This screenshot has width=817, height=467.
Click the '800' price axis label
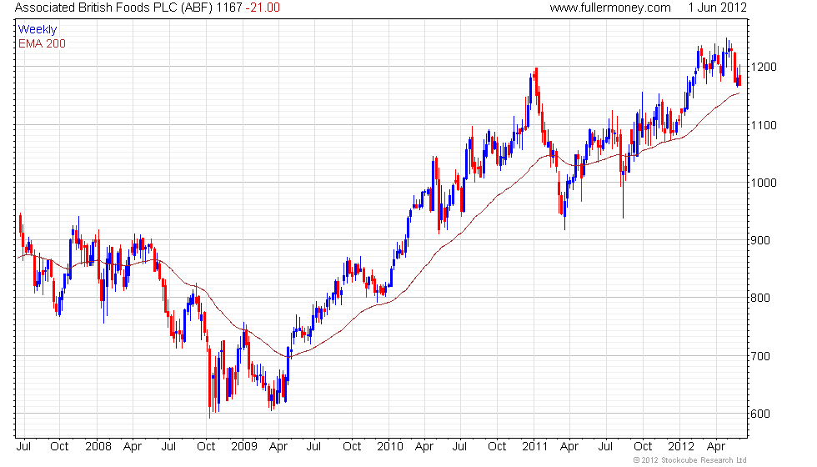pos(760,299)
